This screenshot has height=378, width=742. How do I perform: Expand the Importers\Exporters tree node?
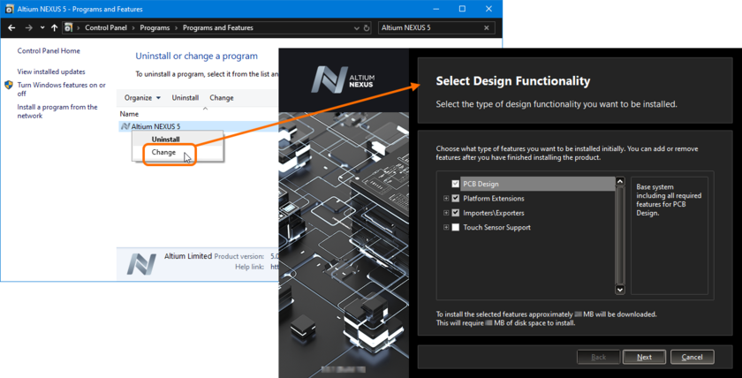[446, 214]
